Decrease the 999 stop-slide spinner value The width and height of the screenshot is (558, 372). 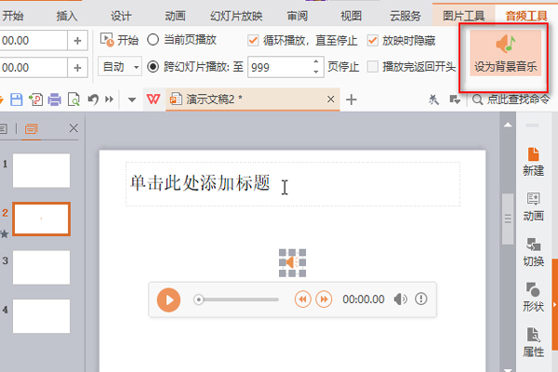pos(316,72)
